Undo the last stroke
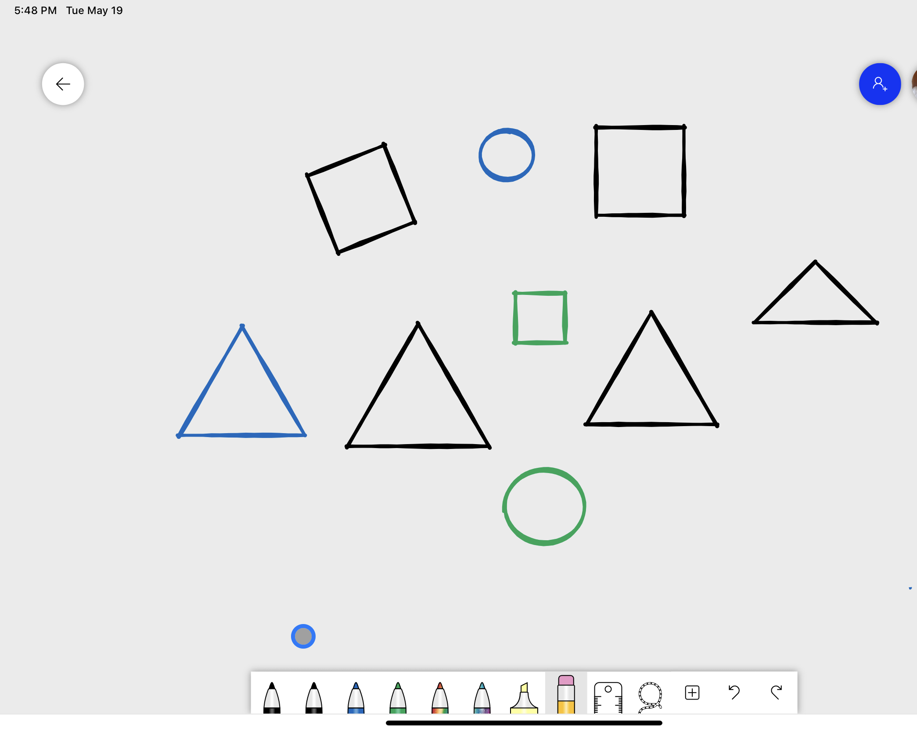The height and width of the screenshot is (732, 917). [x=734, y=693]
